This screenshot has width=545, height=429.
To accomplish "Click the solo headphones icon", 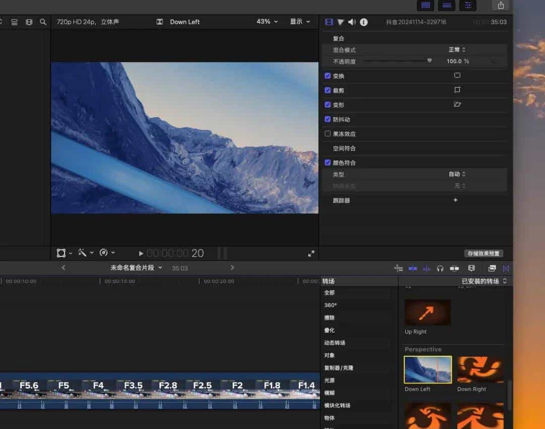I will (441, 268).
